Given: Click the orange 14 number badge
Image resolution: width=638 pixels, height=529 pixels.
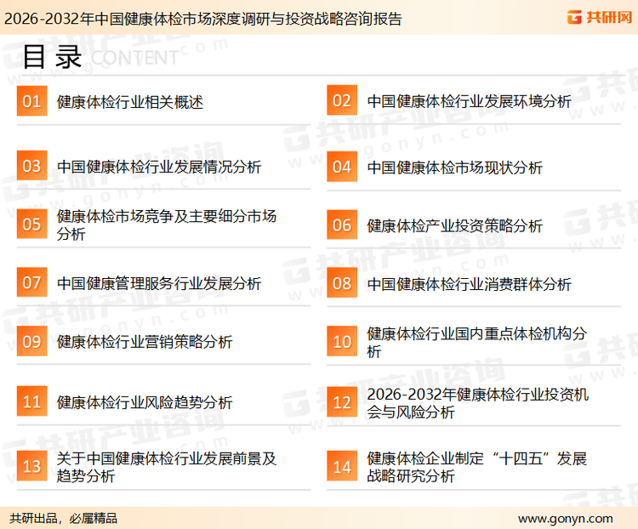Looking at the screenshot, I should (x=342, y=466).
